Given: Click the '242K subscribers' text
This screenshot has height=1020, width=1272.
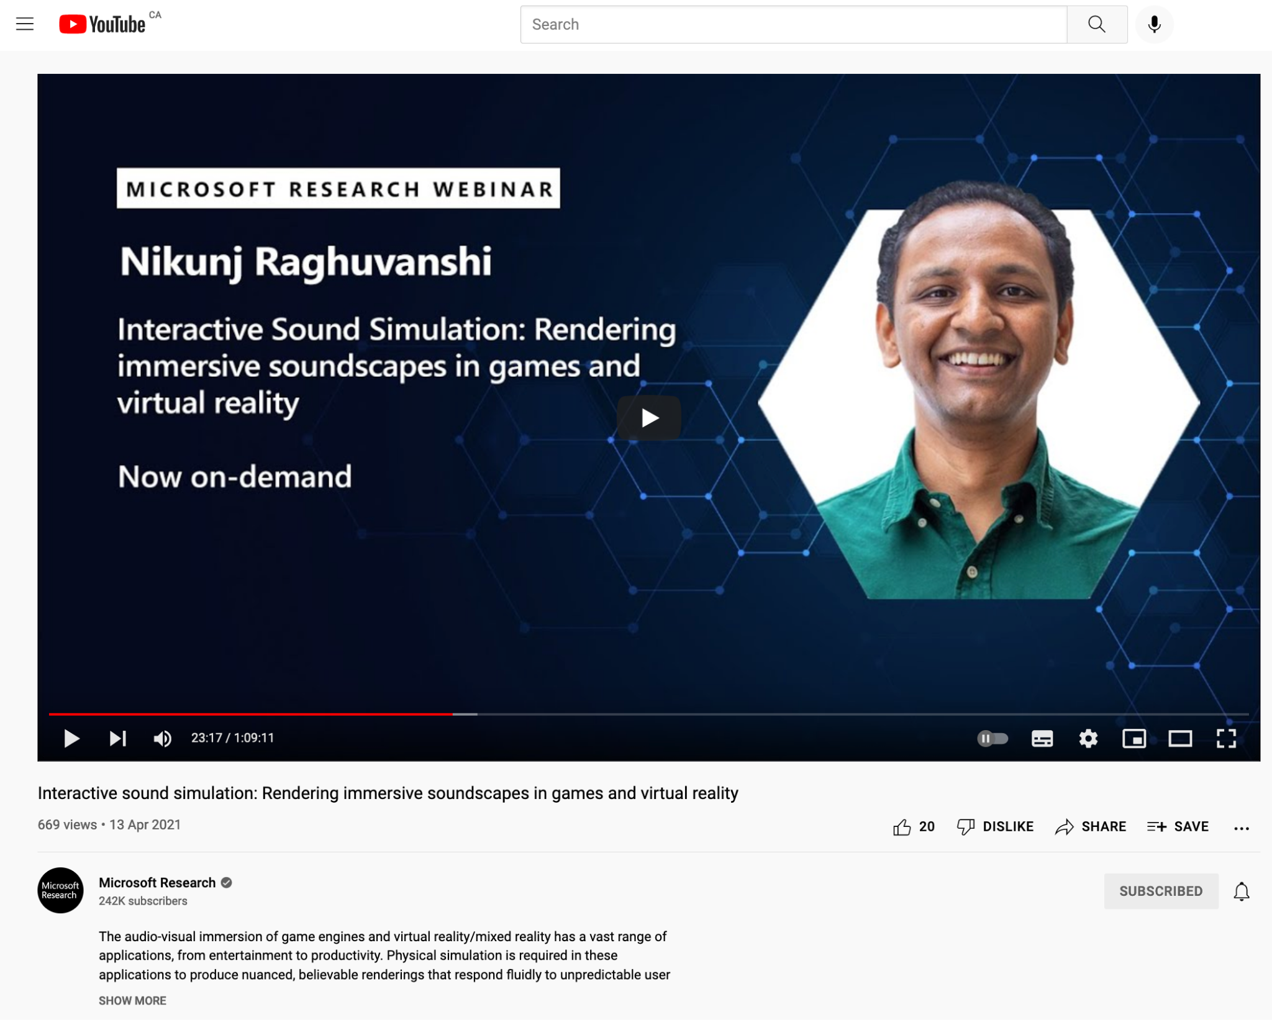Looking at the screenshot, I should coord(143,901).
